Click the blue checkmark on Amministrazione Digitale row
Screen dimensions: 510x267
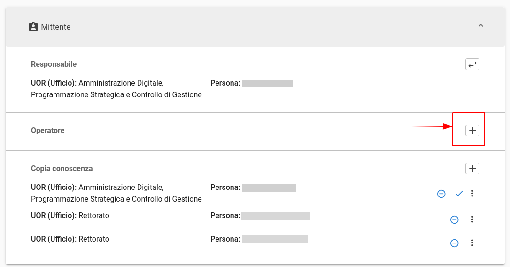click(459, 194)
